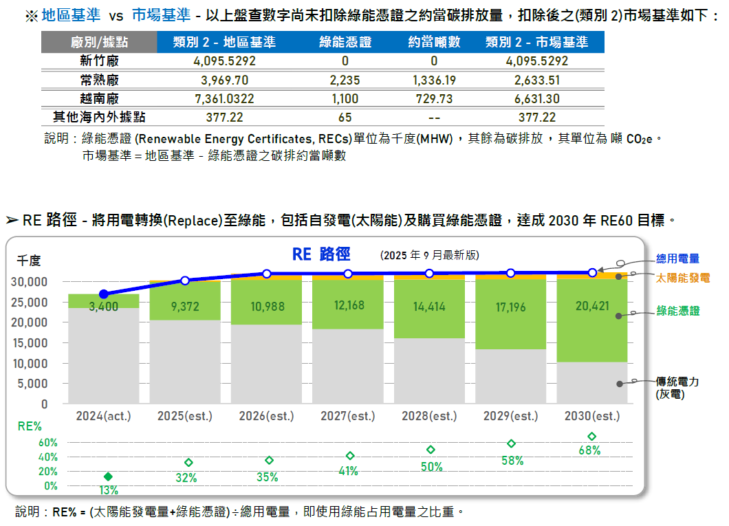The image size is (729, 526).
Task: Click the 32% RE diamond marker for 2025
Action: [x=188, y=463]
